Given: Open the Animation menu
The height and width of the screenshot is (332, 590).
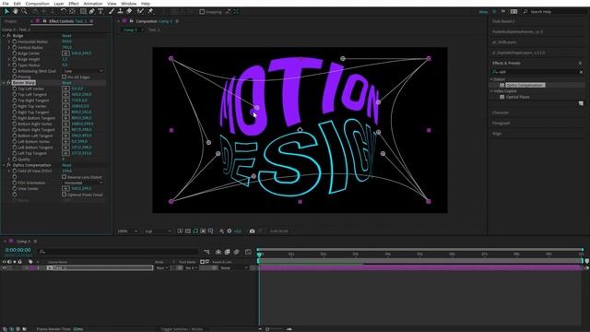Looking at the screenshot, I should tap(92, 4).
